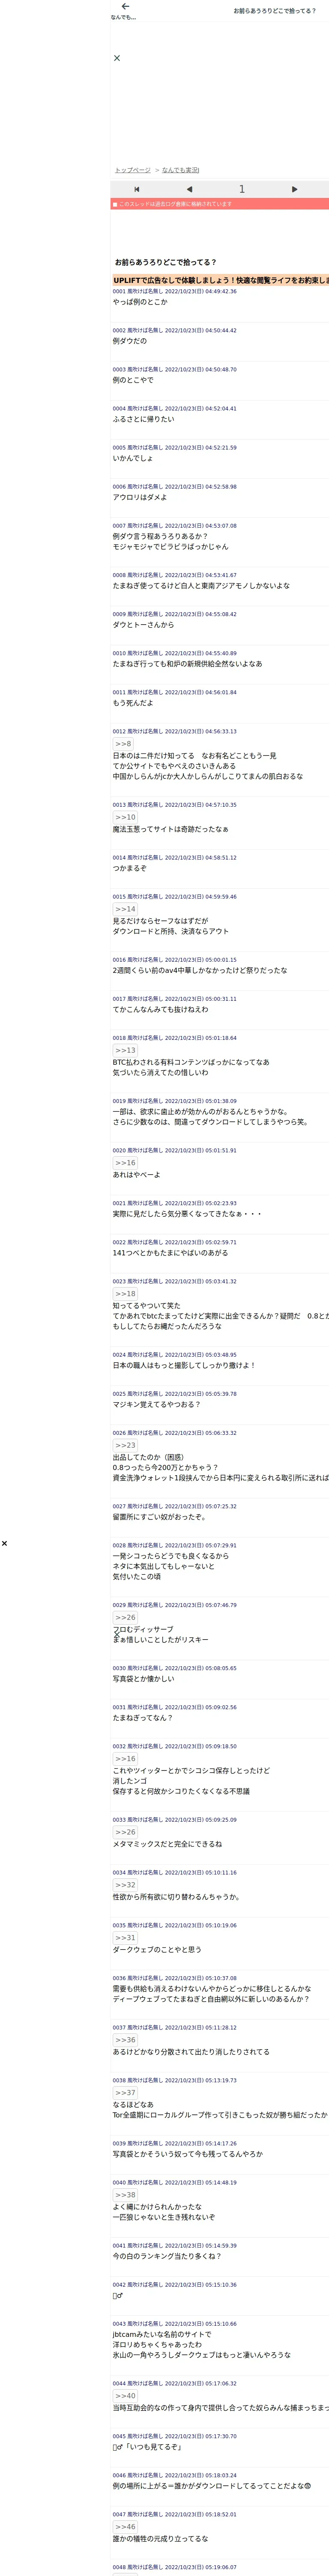Follow the >>26 anchor in post 0033
This screenshot has height=2576, width=329.
tap(125, 1832)
